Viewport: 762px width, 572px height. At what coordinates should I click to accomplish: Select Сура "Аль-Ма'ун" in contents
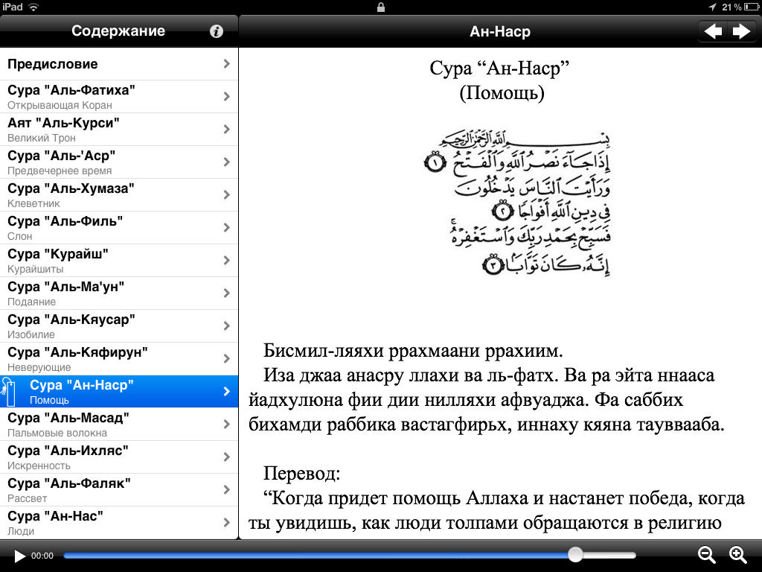tap(119, 293)
